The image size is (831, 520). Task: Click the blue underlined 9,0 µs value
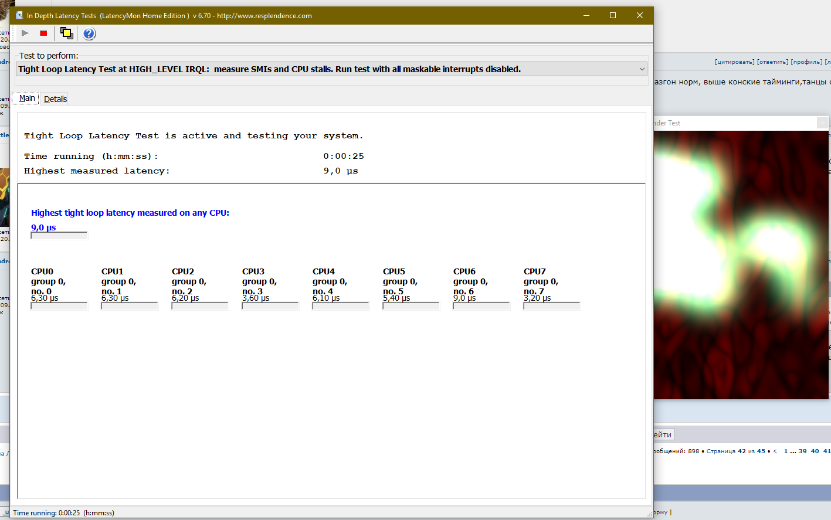pyautogui.click(x=43, y=227)
